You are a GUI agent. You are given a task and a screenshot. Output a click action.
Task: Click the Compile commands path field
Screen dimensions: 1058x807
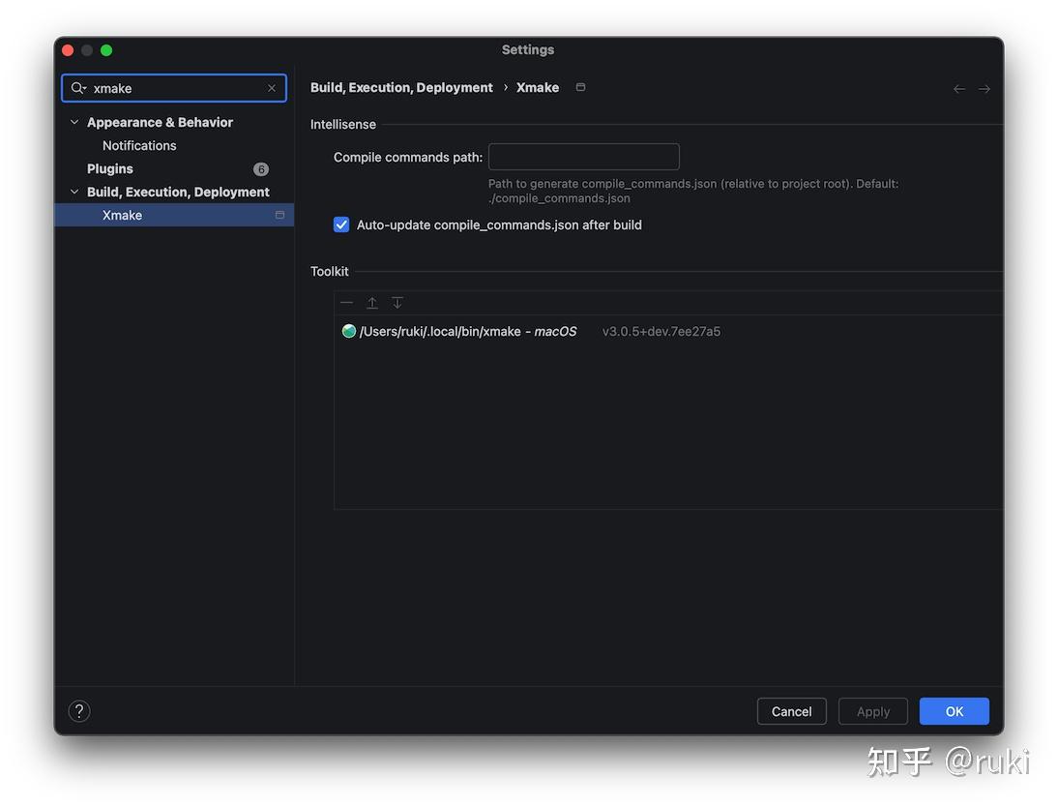[584, 157]
